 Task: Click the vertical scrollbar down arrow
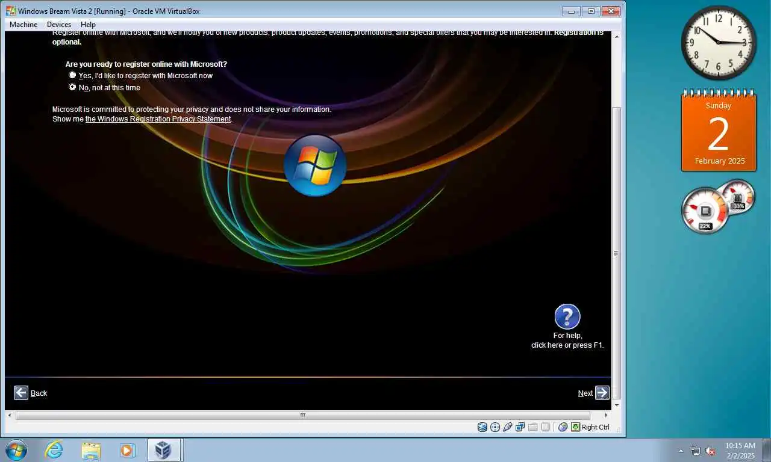click(x=616, y=405)
